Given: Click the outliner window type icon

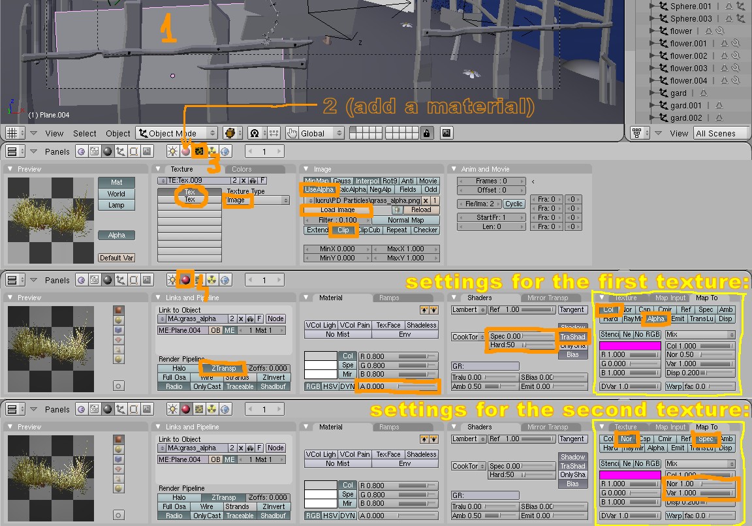Looking at the screenshot, I should coord(637,133).
